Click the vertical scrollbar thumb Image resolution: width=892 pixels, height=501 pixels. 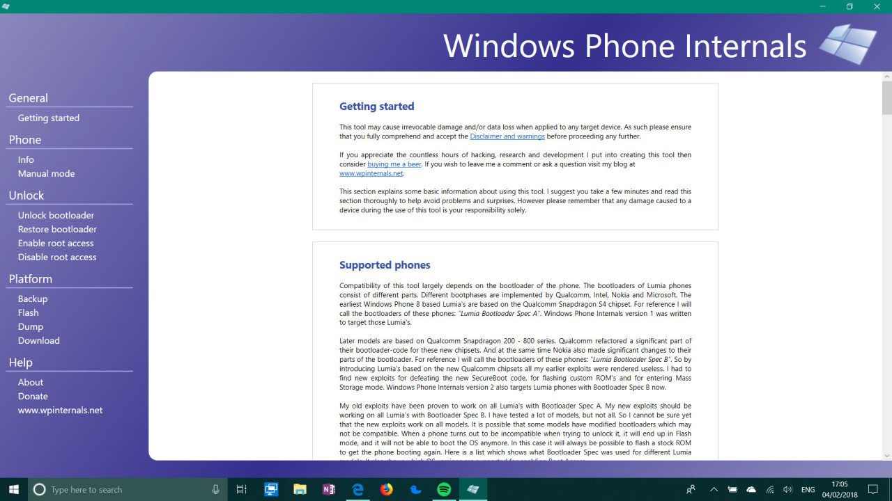point(886,97)
